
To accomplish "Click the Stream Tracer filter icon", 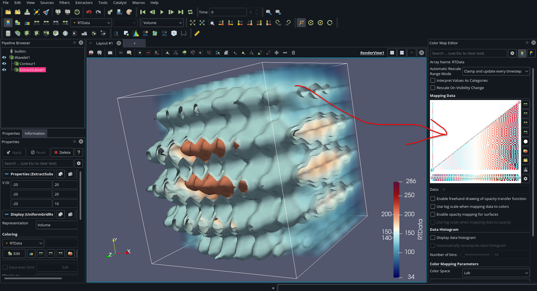I will pos(75,33).
